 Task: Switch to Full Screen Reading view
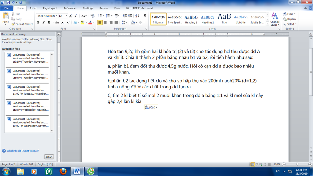pos(257,164)
